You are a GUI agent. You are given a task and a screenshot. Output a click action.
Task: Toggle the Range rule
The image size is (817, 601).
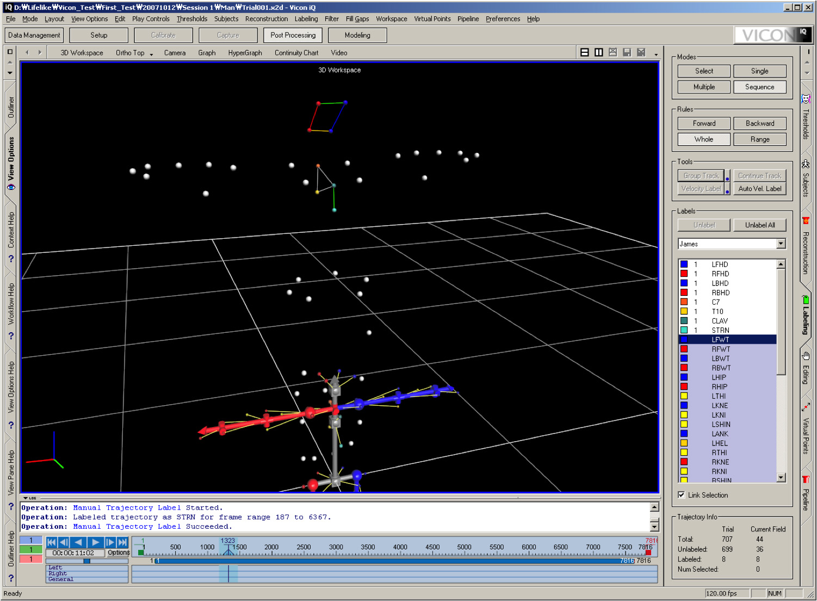760,139
